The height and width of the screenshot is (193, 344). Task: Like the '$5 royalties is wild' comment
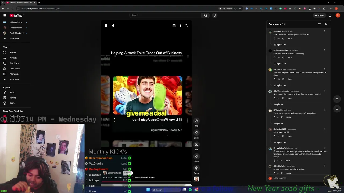(274, 136)
